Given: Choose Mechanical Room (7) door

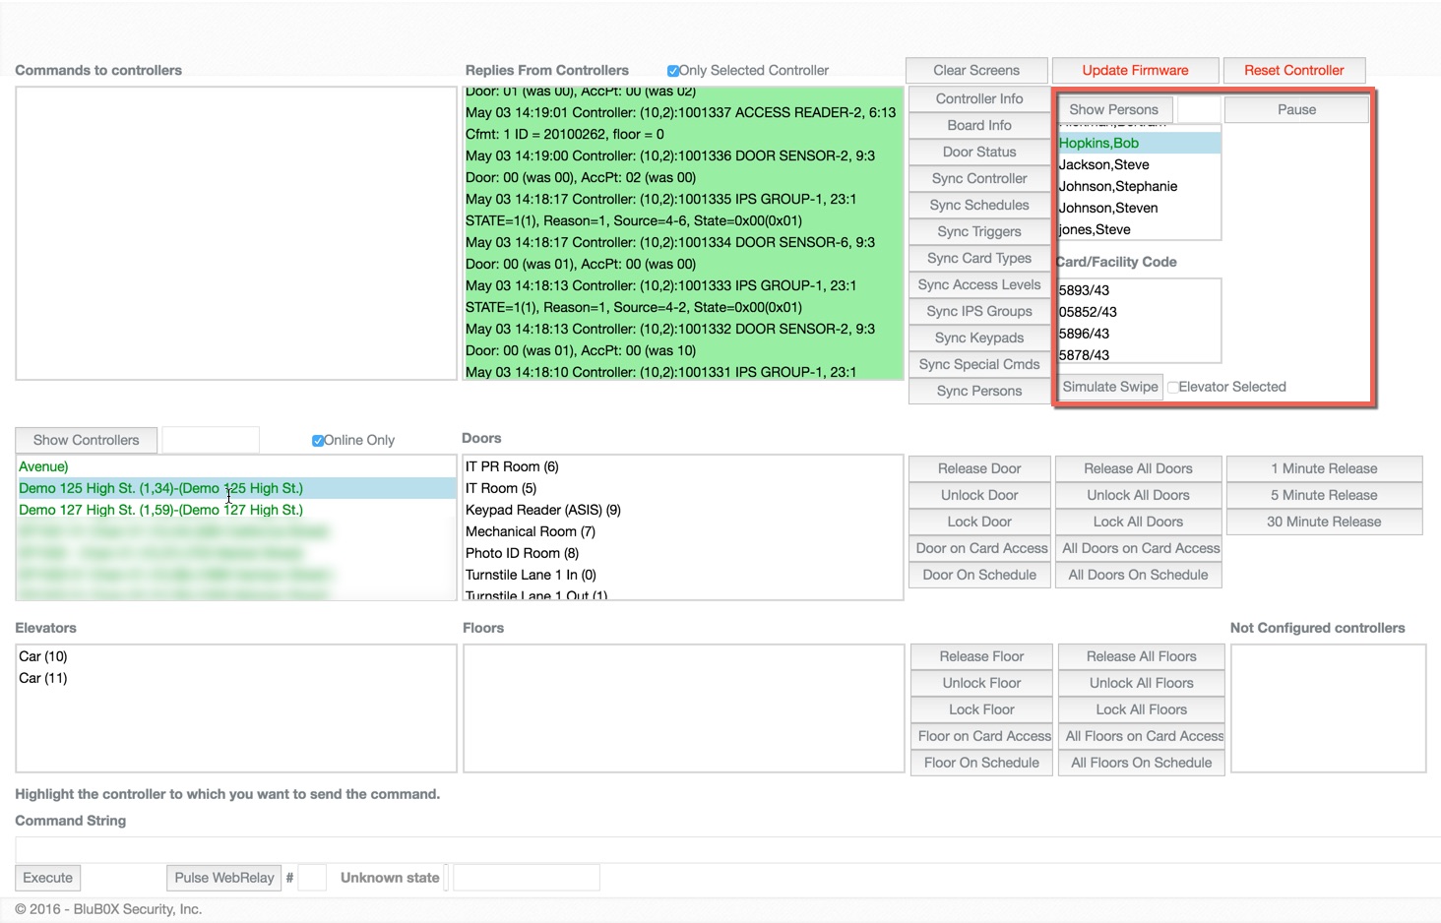Looking at the screenshot, I should (530, 531).
